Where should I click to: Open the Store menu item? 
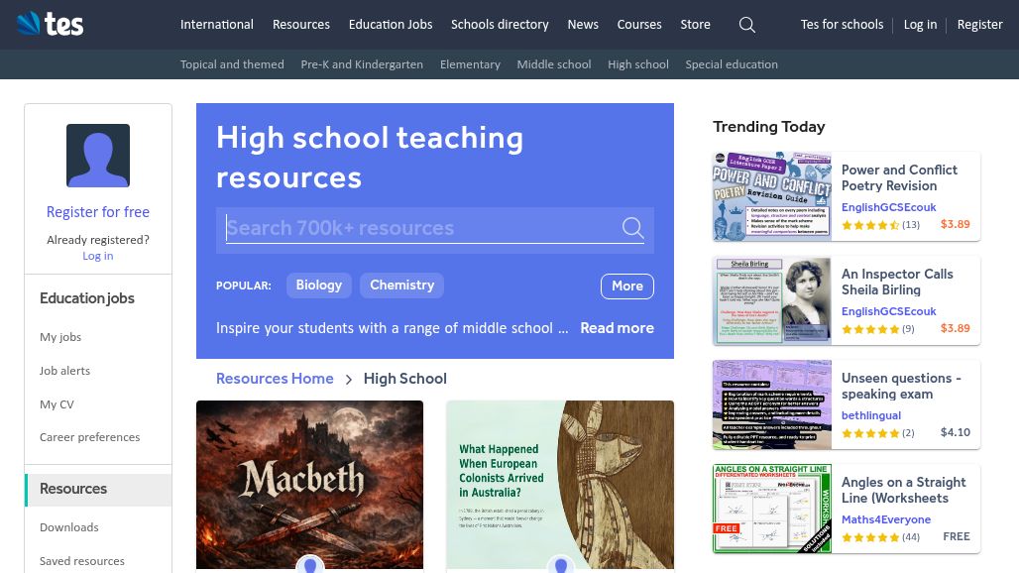point(695,25)
